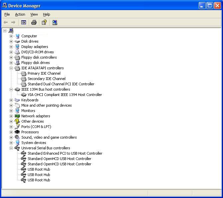
Task: Collapse the root computer node
Action: pos(5,31)
